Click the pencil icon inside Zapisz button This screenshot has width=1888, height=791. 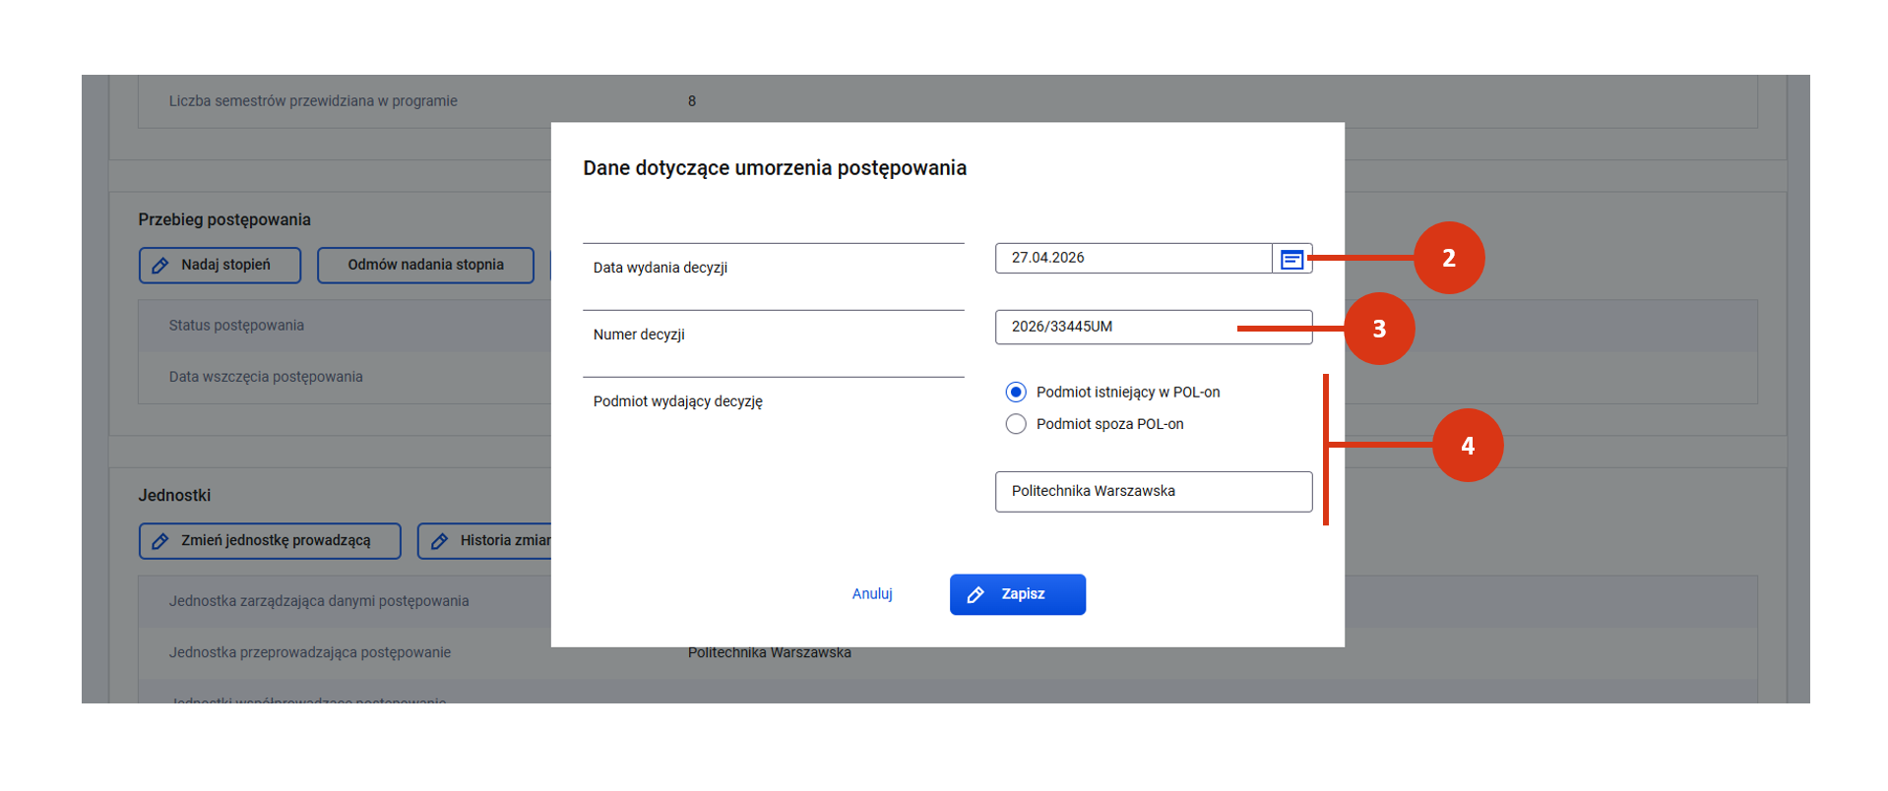point(975,595)
